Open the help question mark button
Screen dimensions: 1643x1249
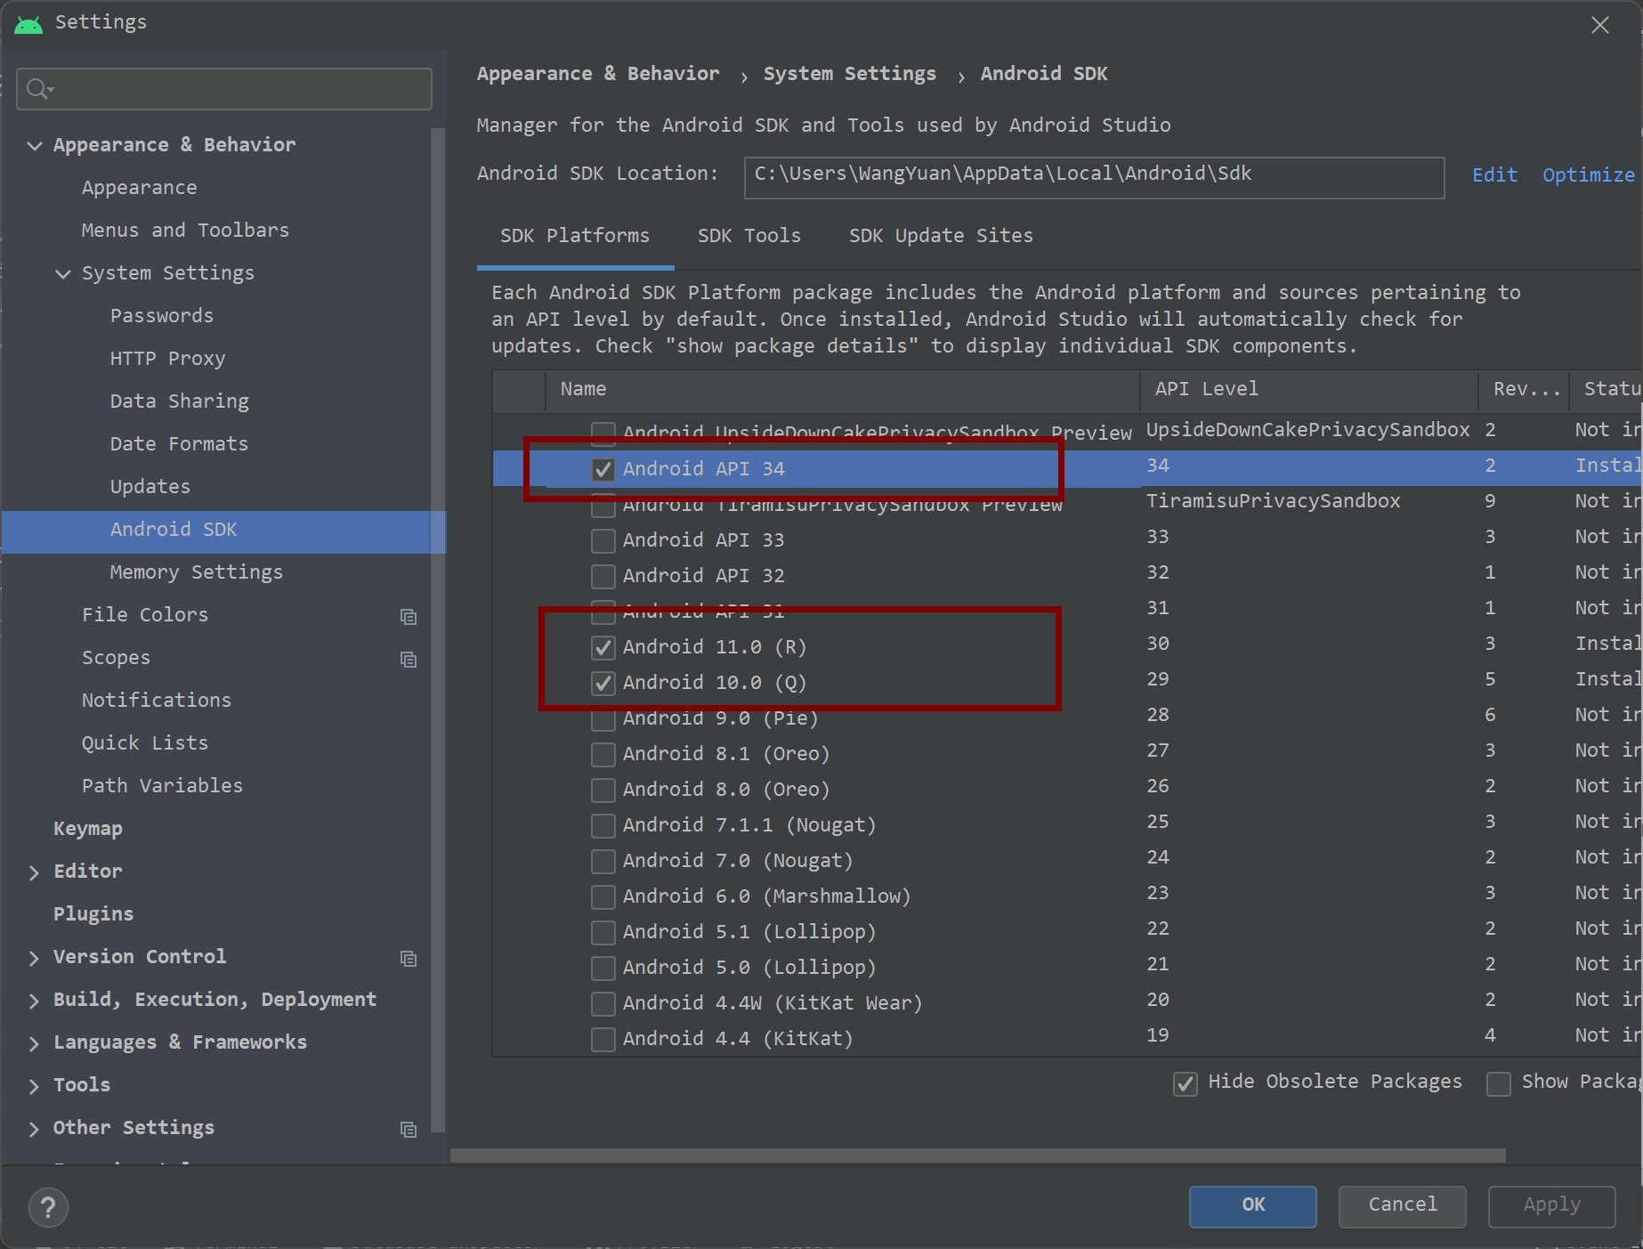click(x=48, y=1207)
